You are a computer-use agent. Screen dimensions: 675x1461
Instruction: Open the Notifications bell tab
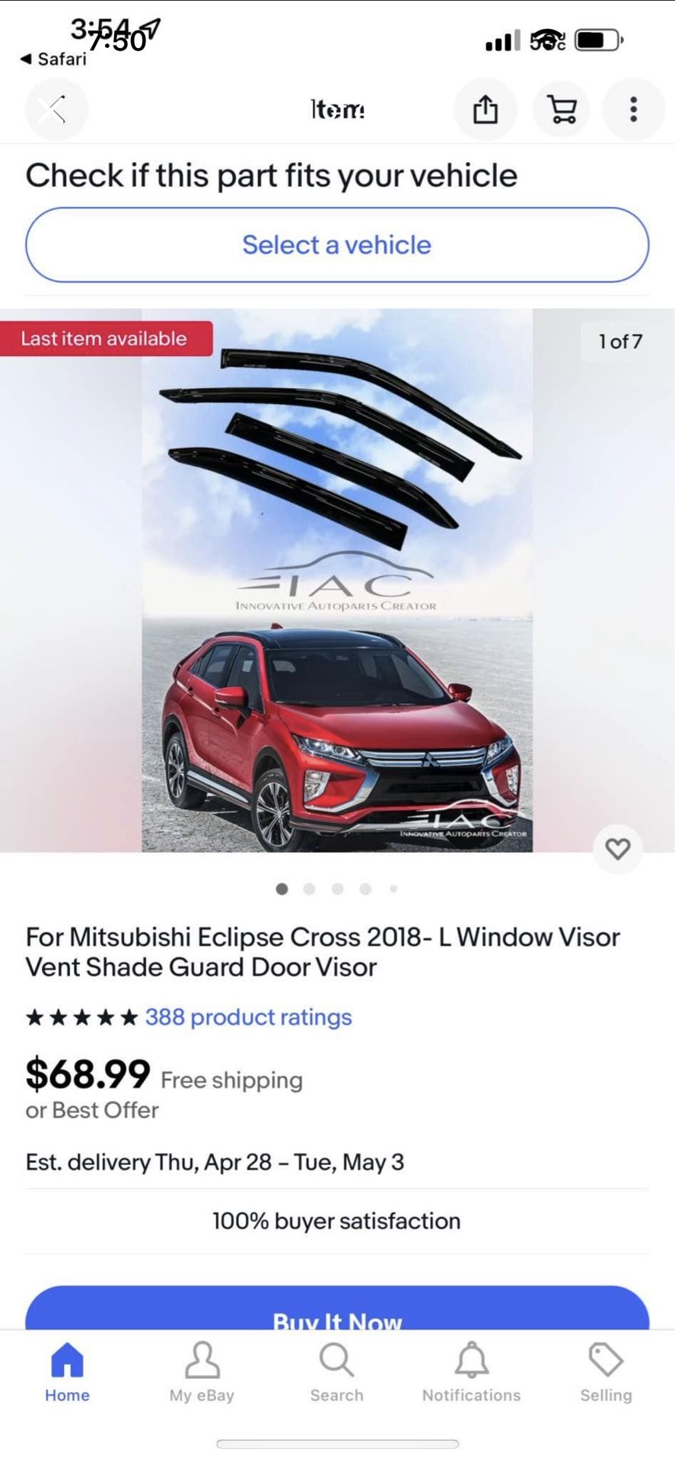471,1372
